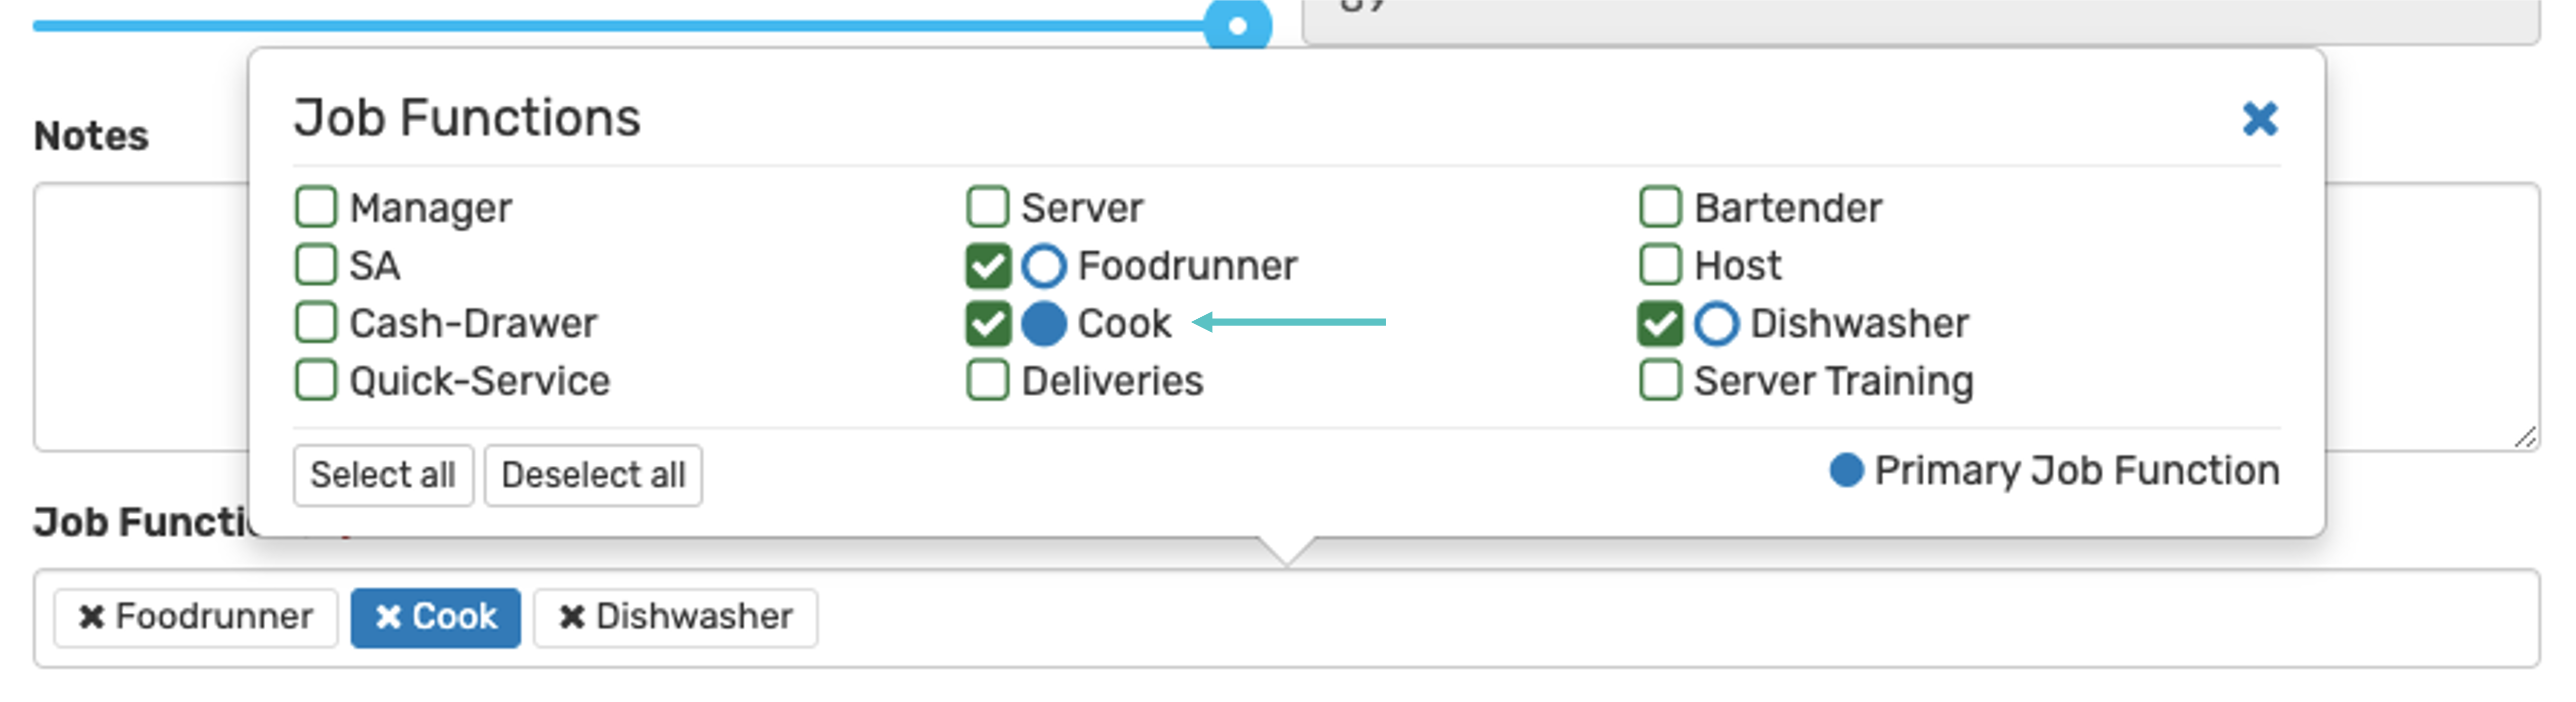
Task: Click the Deselect all button
Action: pos(593,475)
